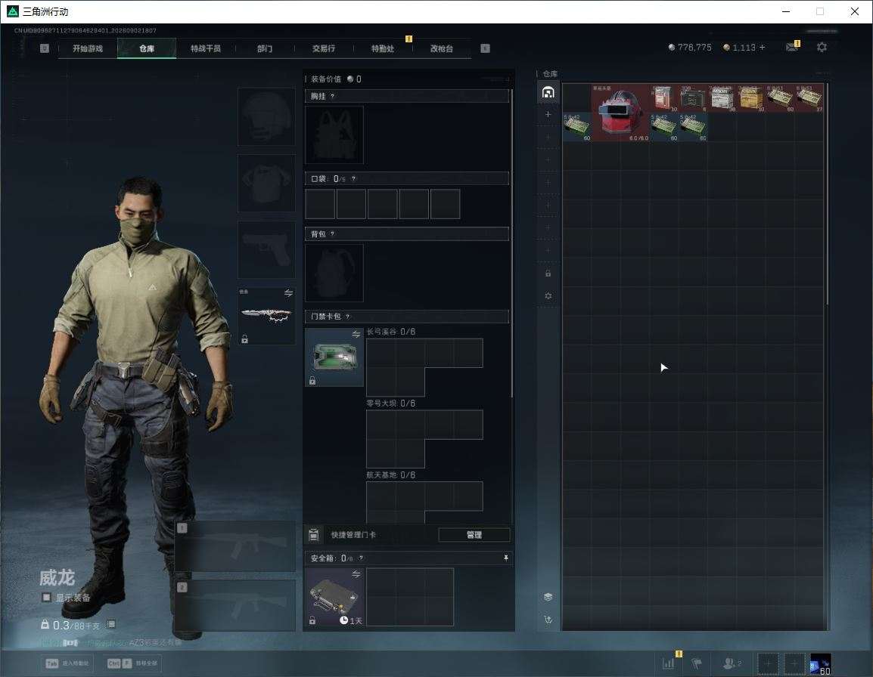Select the first 5.8x42 ammo stack
This screenshot has width=873, height=677.
click(x=576, y=127)
